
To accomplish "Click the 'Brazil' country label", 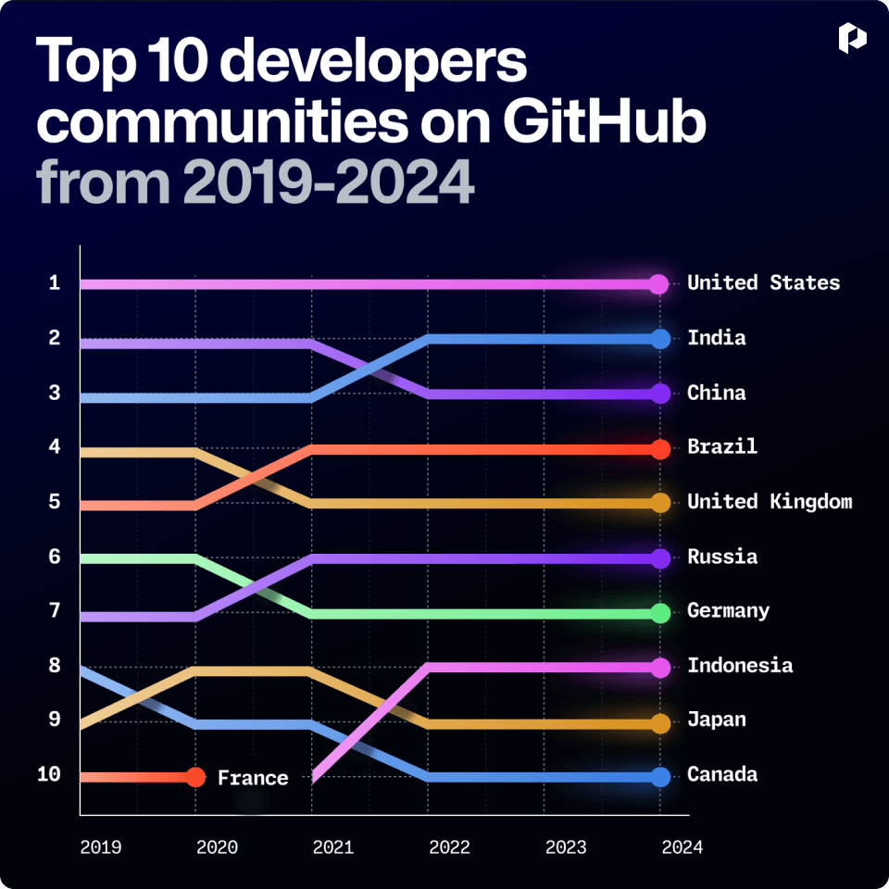I will [x=722, y=446].
